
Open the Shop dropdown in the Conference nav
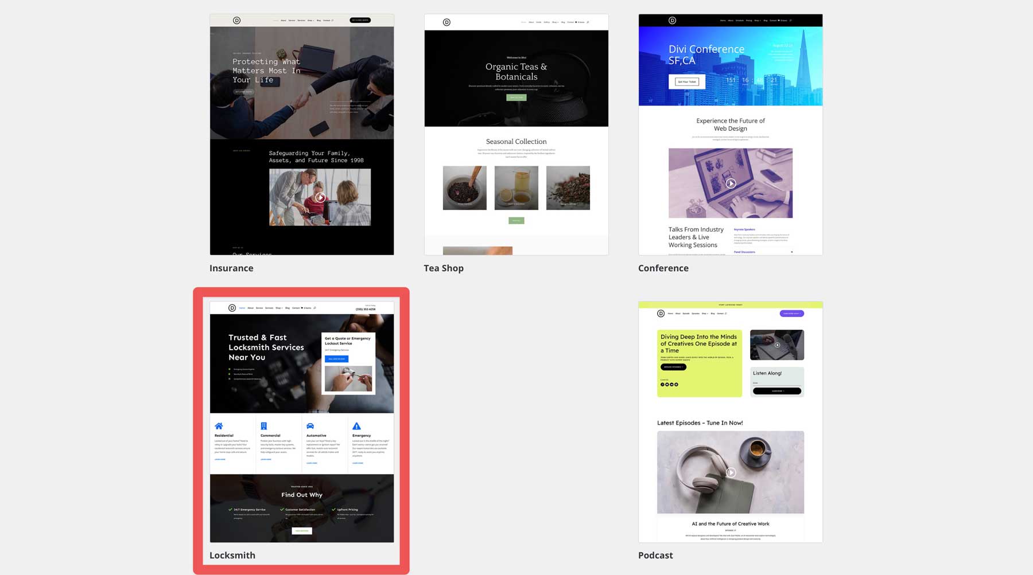tap(758, 21)
